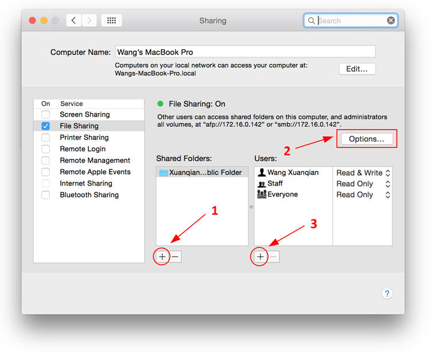Remove the shared folder with the minus button
The image size is (432, 352).
click(175, 257)
